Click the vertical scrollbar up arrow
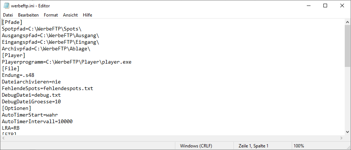351x150 pixels. pos(347,22)
